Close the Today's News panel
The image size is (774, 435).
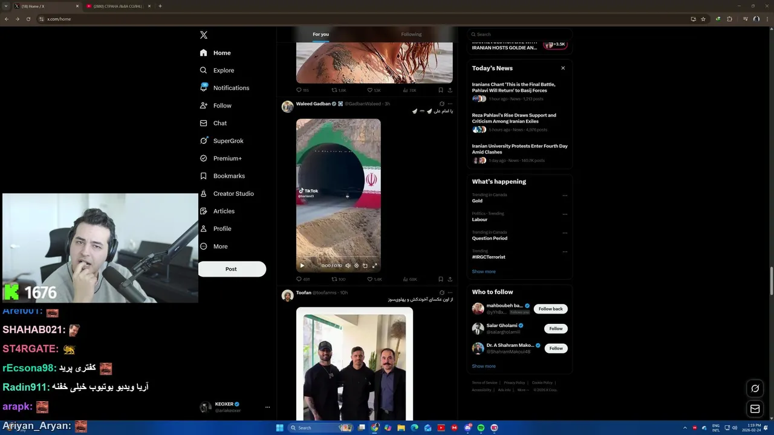pyautogui.click(x=563, y=68)
